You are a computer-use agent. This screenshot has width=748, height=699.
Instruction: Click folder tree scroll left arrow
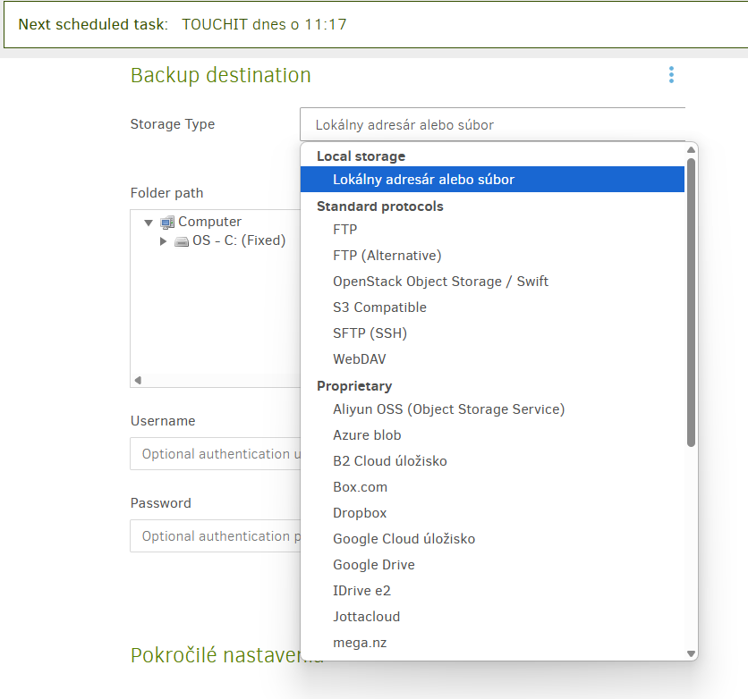(138, 380)
